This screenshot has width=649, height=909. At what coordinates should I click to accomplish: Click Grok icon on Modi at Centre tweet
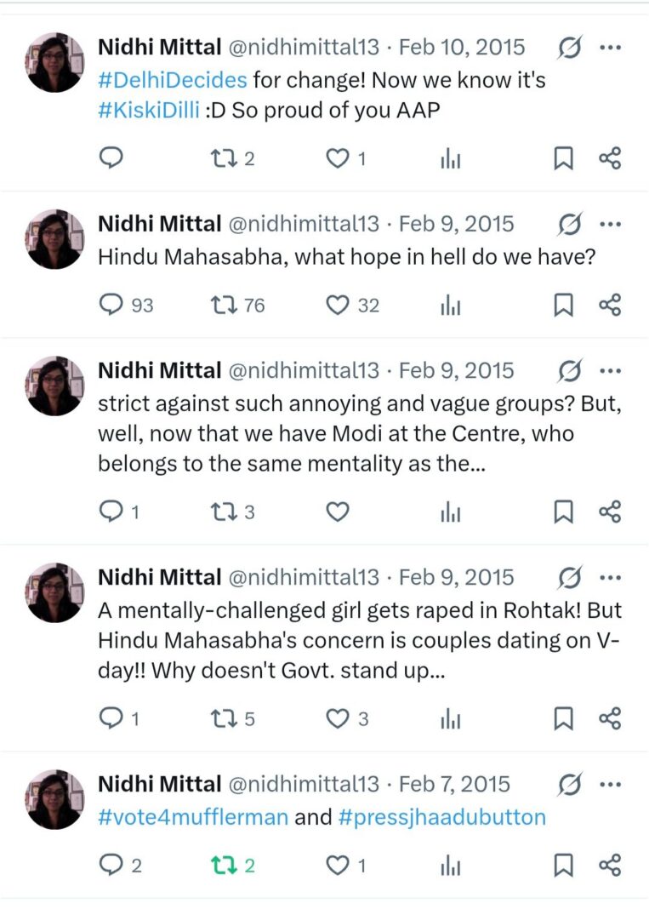coord(569,371)
